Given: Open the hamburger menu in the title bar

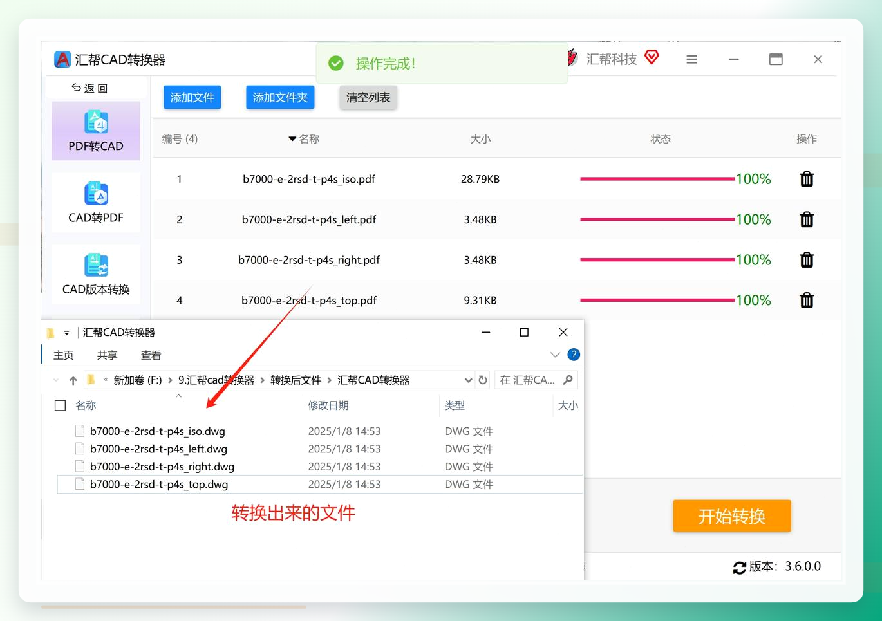Looking at the screenshot, I should coord(692,59).
